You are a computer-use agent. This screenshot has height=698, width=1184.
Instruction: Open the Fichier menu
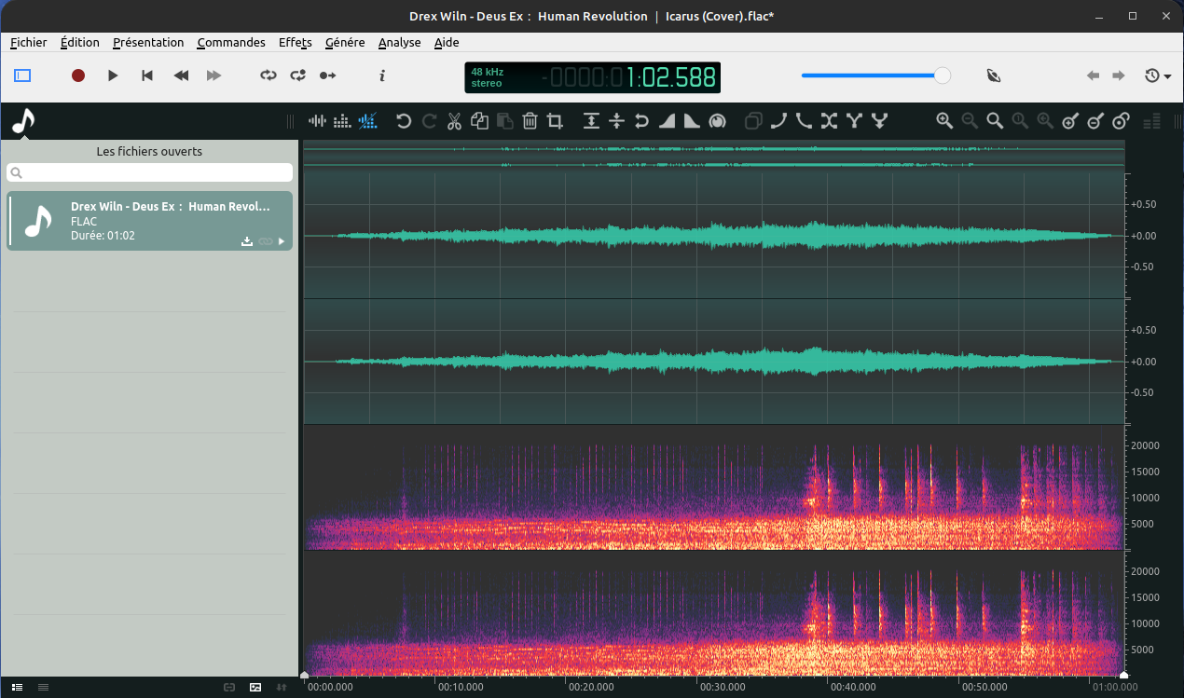click(29, 42)
